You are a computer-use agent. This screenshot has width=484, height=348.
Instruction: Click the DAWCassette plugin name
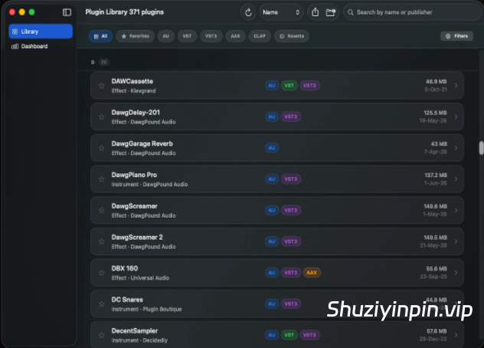(132, 81)
